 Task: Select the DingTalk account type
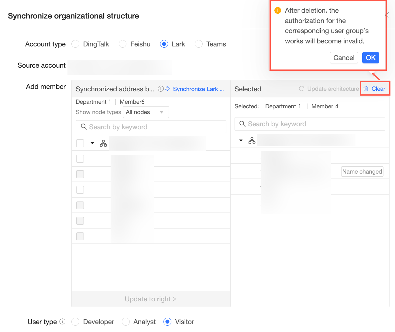tap(75, 44)
